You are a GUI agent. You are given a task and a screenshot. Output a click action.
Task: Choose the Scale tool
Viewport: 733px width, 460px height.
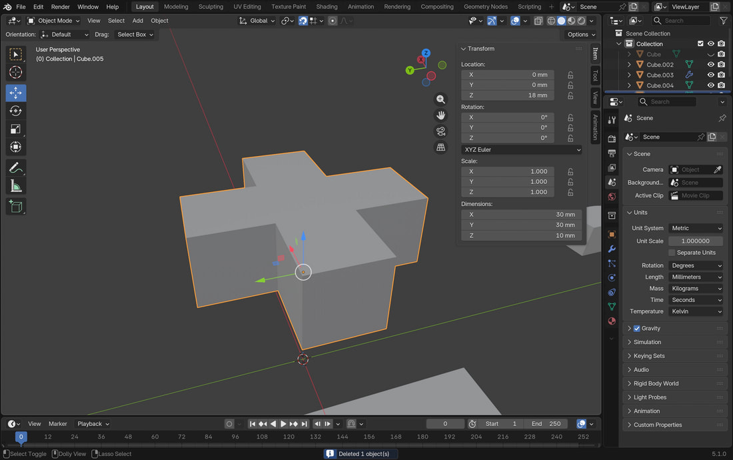[x=16, y=129]
